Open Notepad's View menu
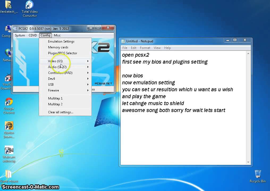This screenshot has height=191, width=270. point(157,48)
